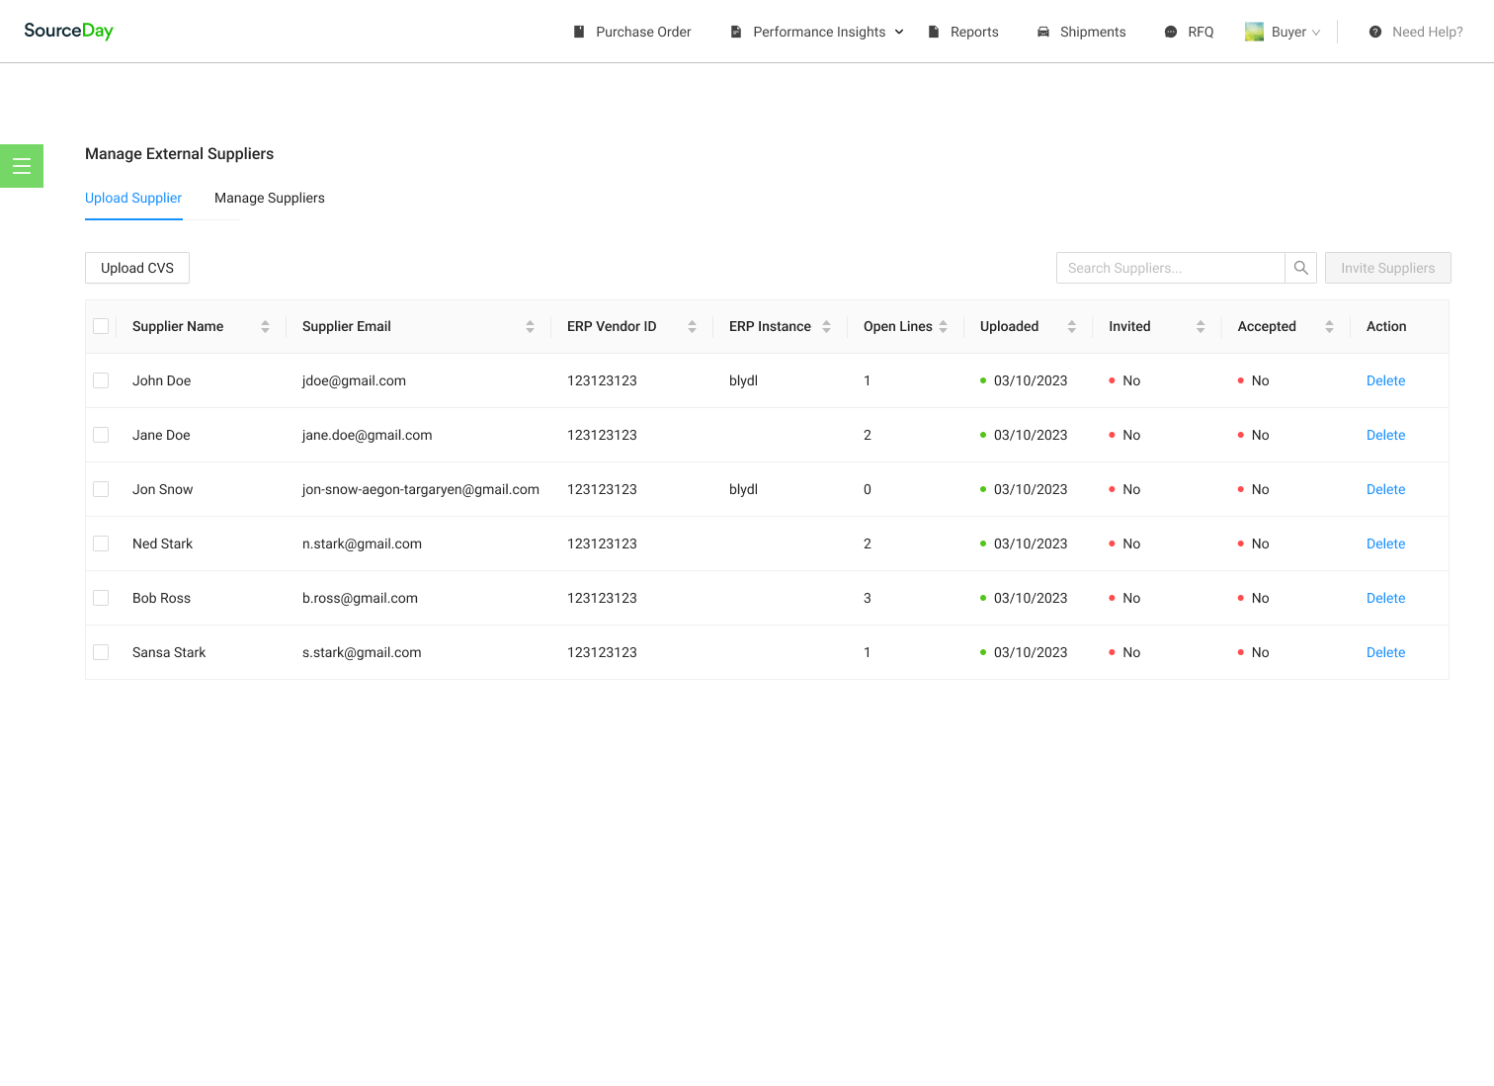Sort by ERP Instance arrows
1494x1086 pixels.
pos(826,326)
